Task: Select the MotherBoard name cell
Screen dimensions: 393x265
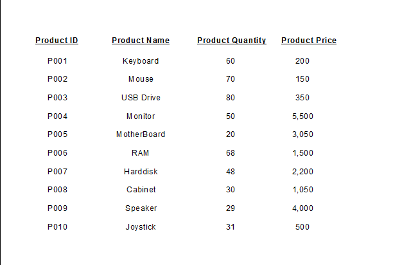Action: (x=141, y=134)
